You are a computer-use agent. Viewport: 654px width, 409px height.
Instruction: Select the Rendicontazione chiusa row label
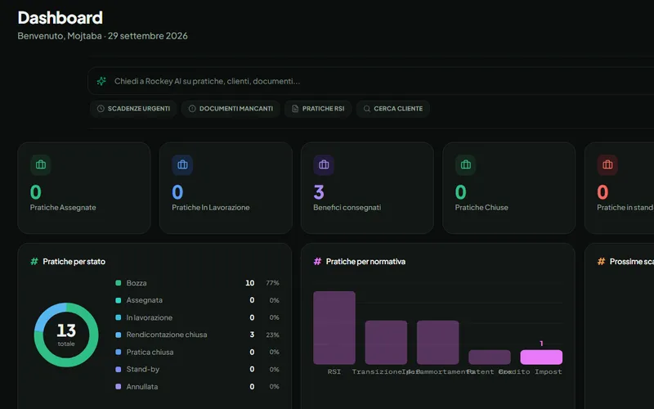click(x=167, y=335)
